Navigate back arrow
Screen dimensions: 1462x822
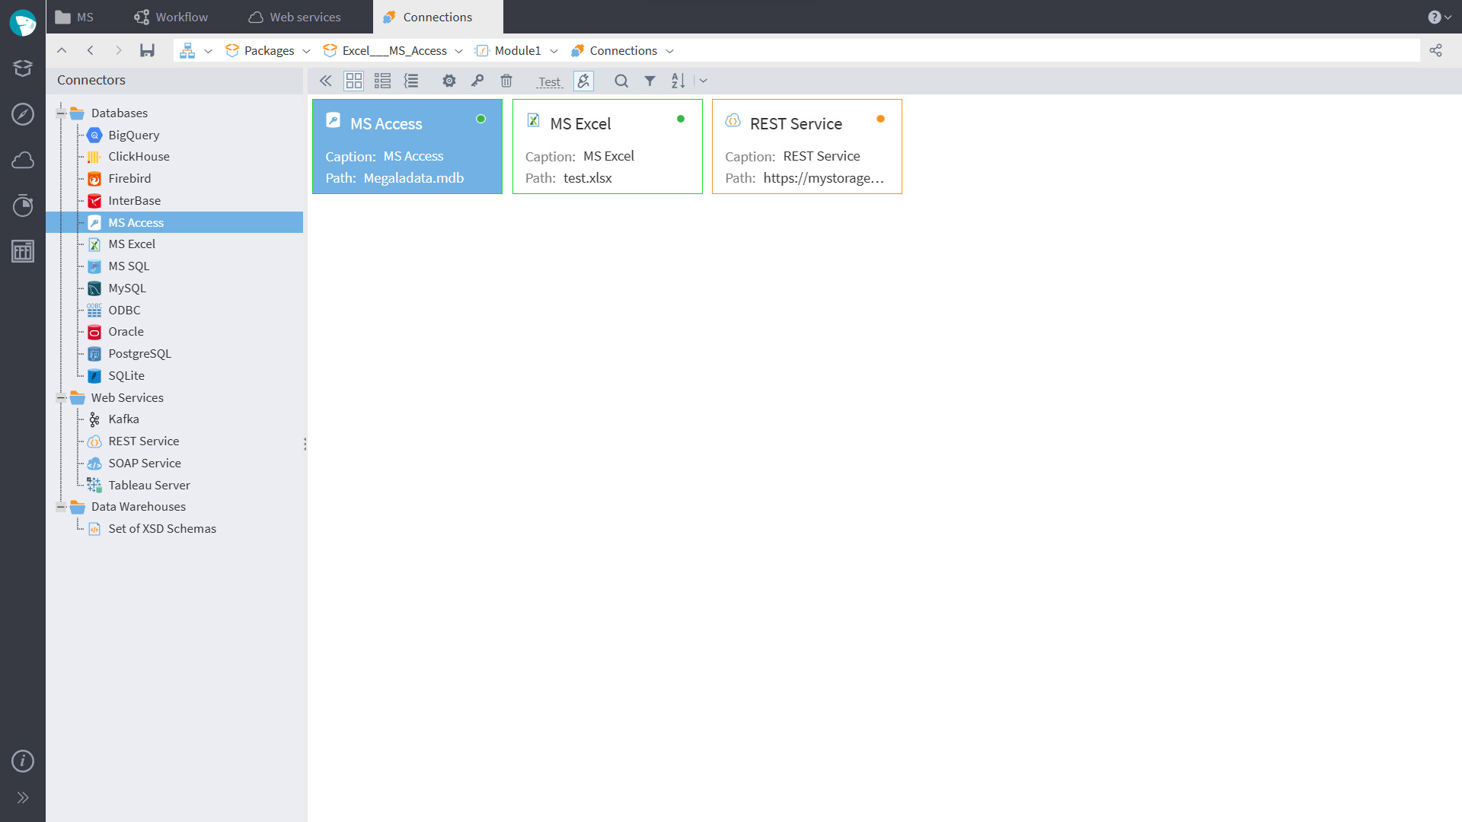(90, 50)
